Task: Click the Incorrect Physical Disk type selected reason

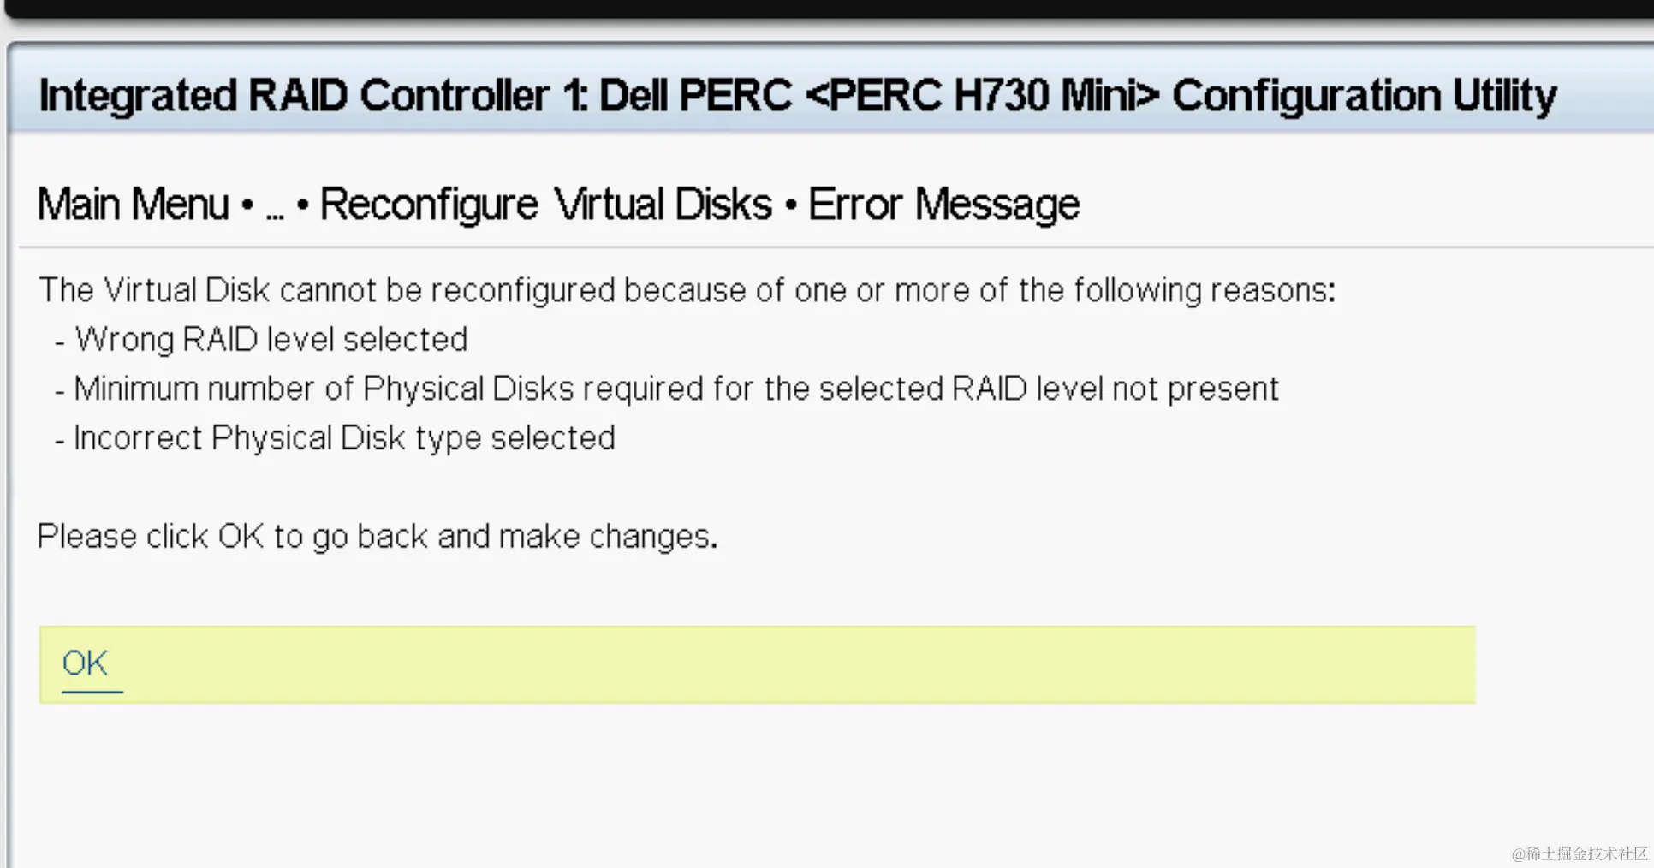Action: (x=344, y=438)
